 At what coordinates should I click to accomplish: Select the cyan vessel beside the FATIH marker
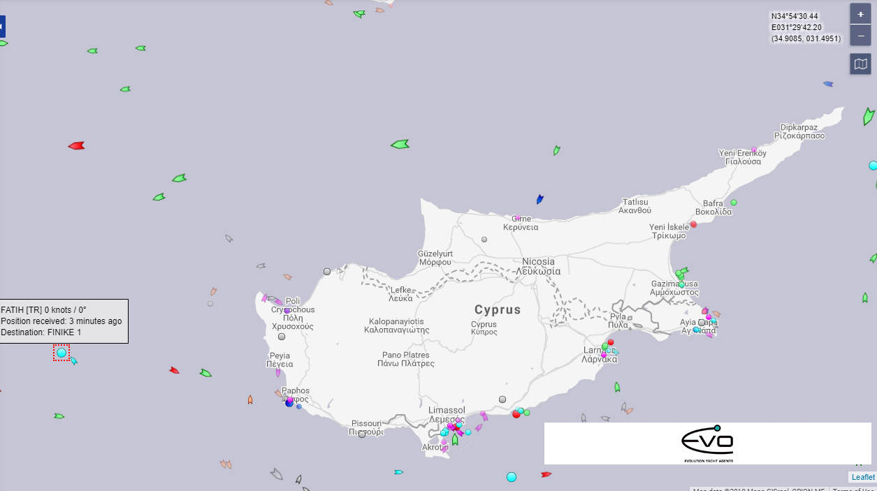pos(74,361)
